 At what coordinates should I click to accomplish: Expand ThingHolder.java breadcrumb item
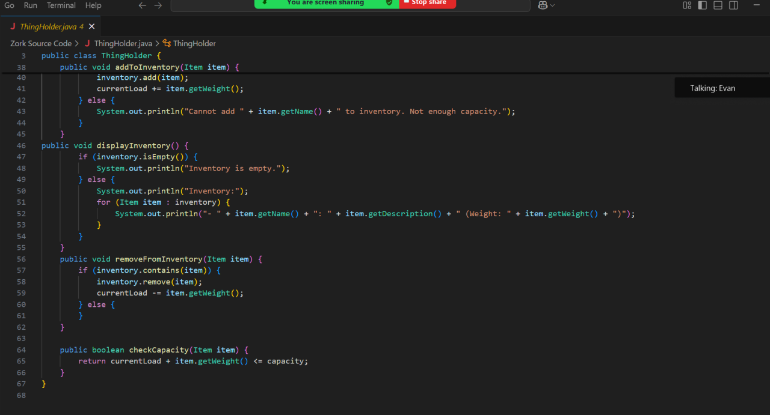[123, 43]
